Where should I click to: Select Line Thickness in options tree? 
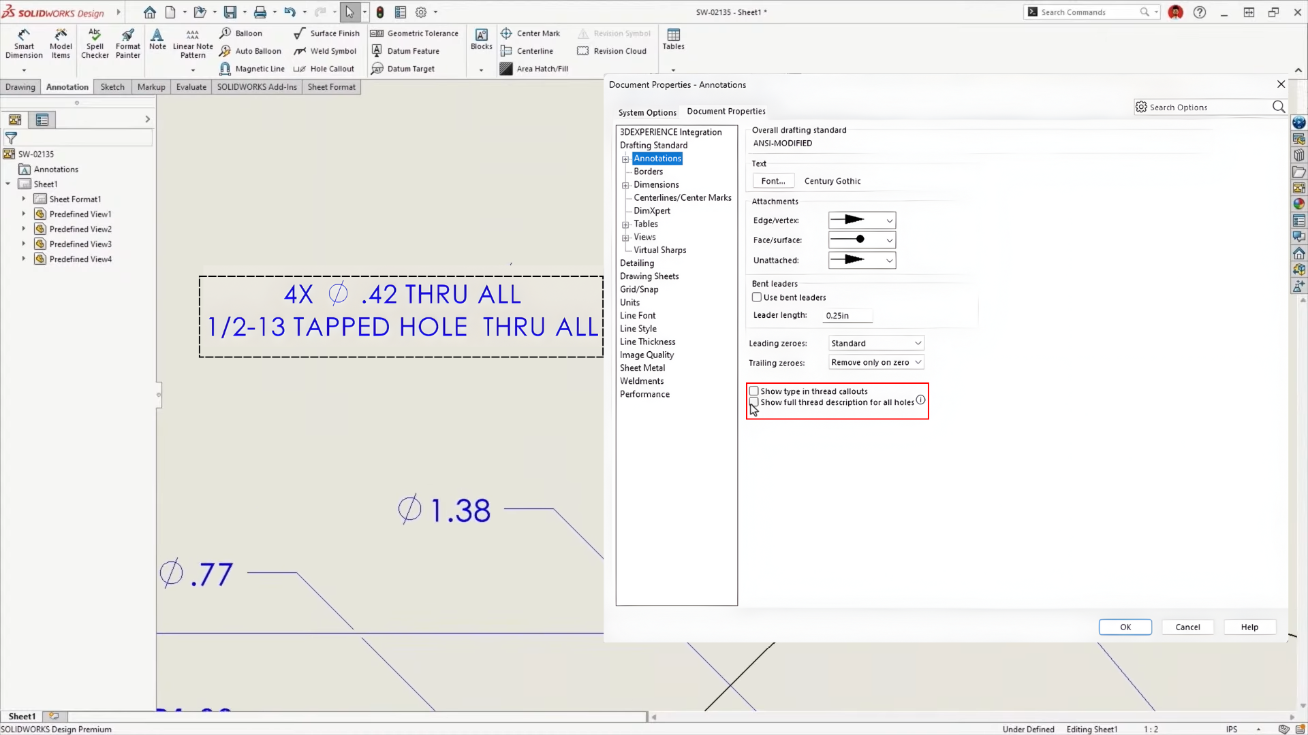click(x=647, y=342)
